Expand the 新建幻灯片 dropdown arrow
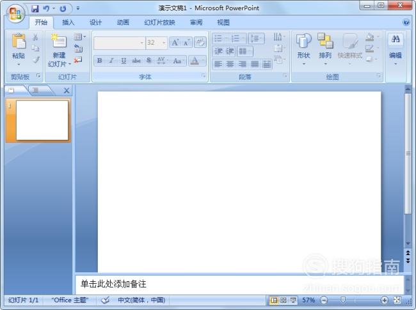Screen dimensions: 416x310 pyautogui.click(x=70, y=64)
